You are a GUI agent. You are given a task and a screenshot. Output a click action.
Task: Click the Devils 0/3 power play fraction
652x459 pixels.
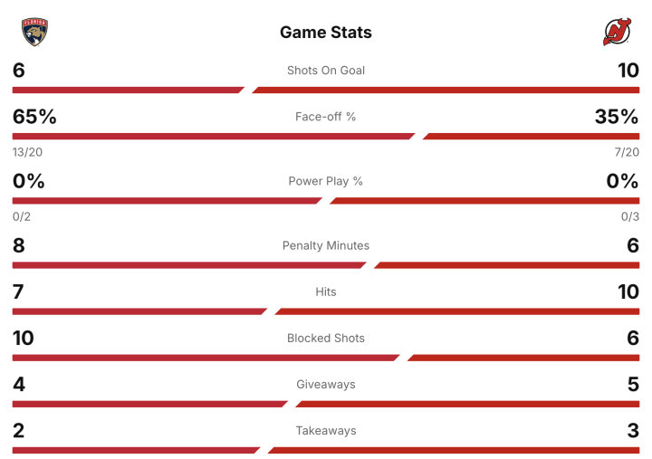629,216
